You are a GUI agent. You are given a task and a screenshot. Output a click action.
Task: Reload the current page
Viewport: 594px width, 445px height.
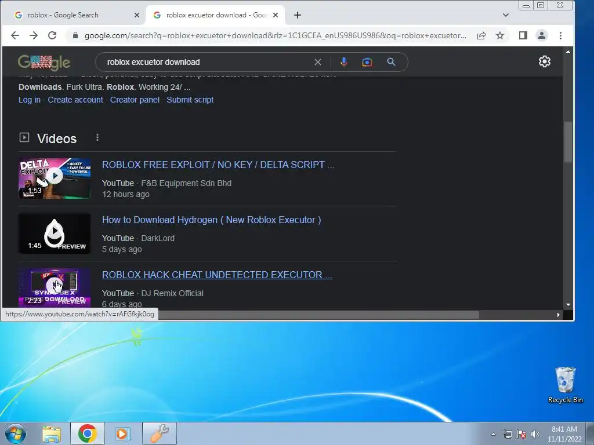click(52, 35)
